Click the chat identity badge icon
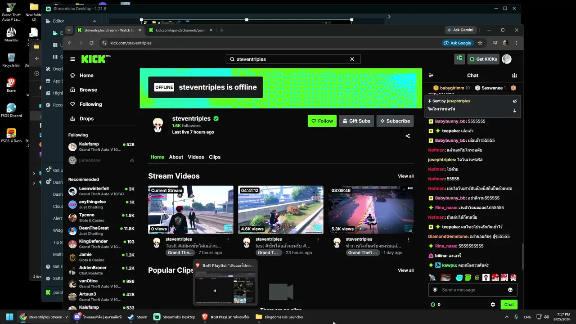This screenshot has width=576, height=324. (435, 290)
